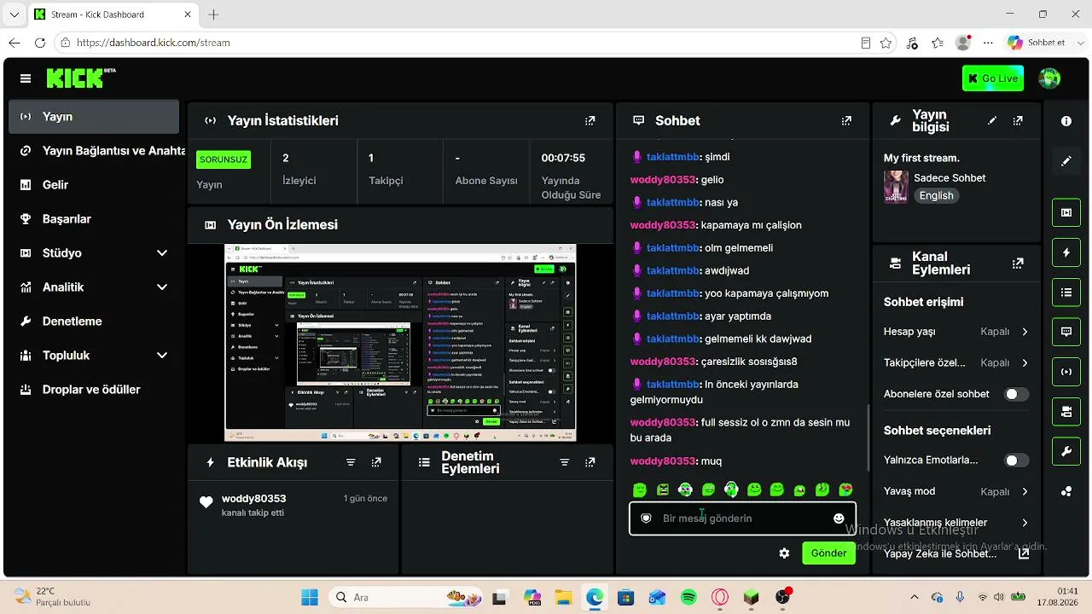
Task: Select Yayın in the sidebar
Action: click(x=94, y=117)
